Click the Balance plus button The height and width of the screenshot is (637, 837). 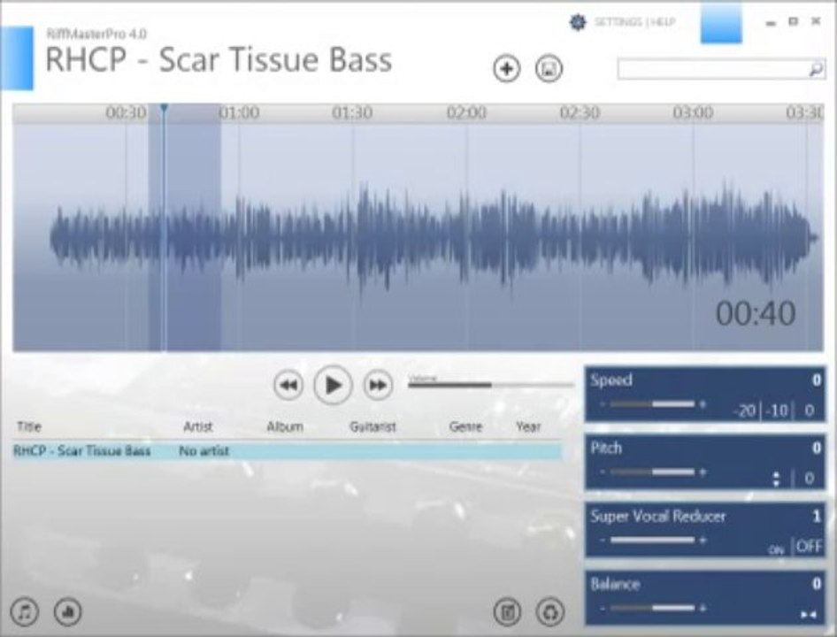[703, 608]
